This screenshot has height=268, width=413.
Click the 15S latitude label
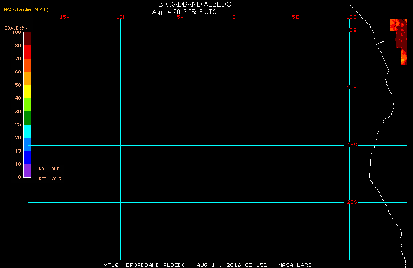tap(352, 145)
